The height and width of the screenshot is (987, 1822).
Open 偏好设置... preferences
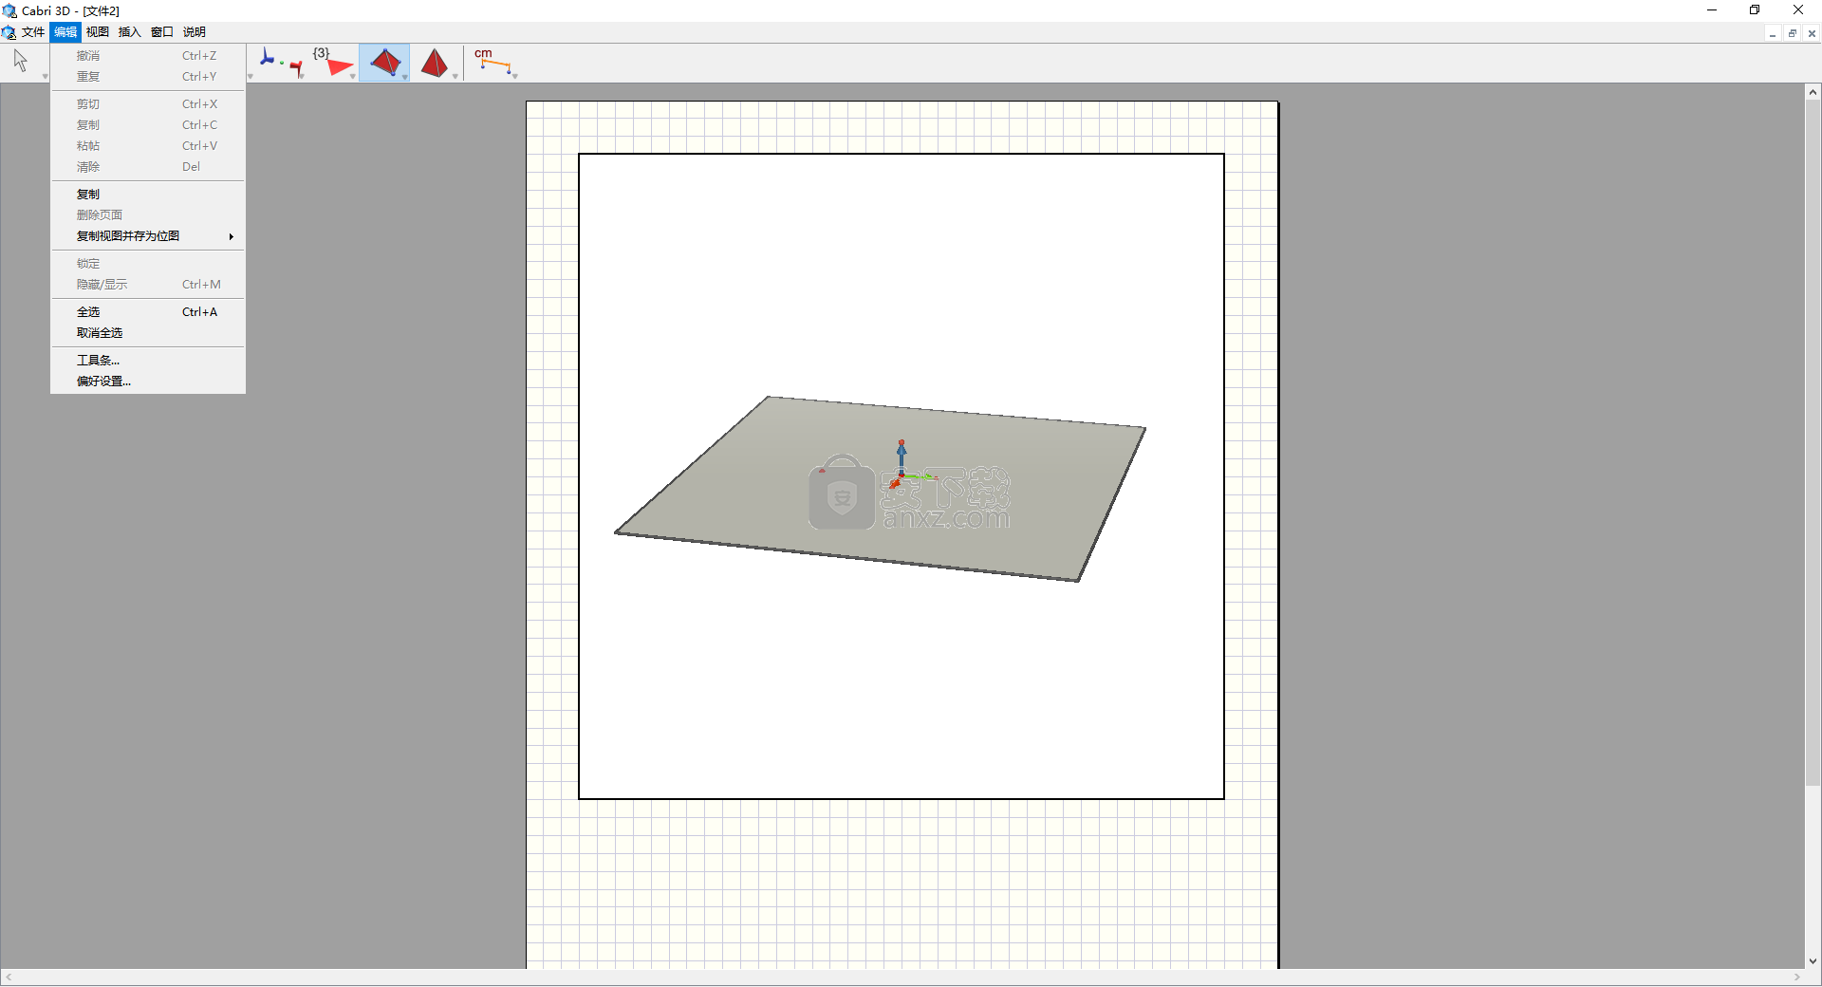pyautogui.click(x=148, y=382)
